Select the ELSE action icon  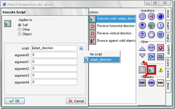151,48
